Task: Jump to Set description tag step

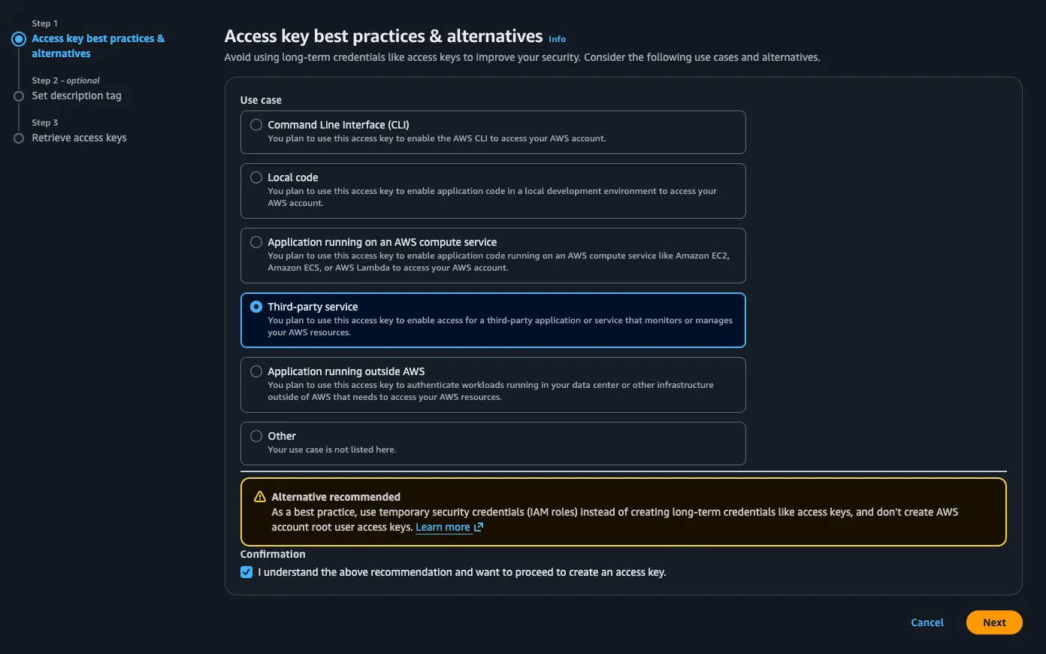Action: [x=77, y=95]
